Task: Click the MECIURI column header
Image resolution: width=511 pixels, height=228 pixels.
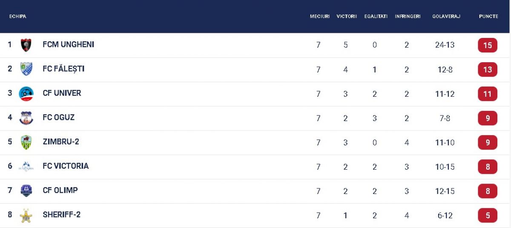Action: coord(319,17)
